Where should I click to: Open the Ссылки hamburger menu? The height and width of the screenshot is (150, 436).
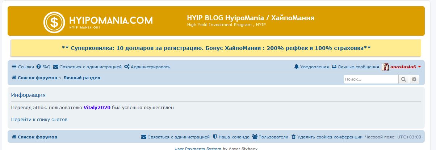coord(23,67)
